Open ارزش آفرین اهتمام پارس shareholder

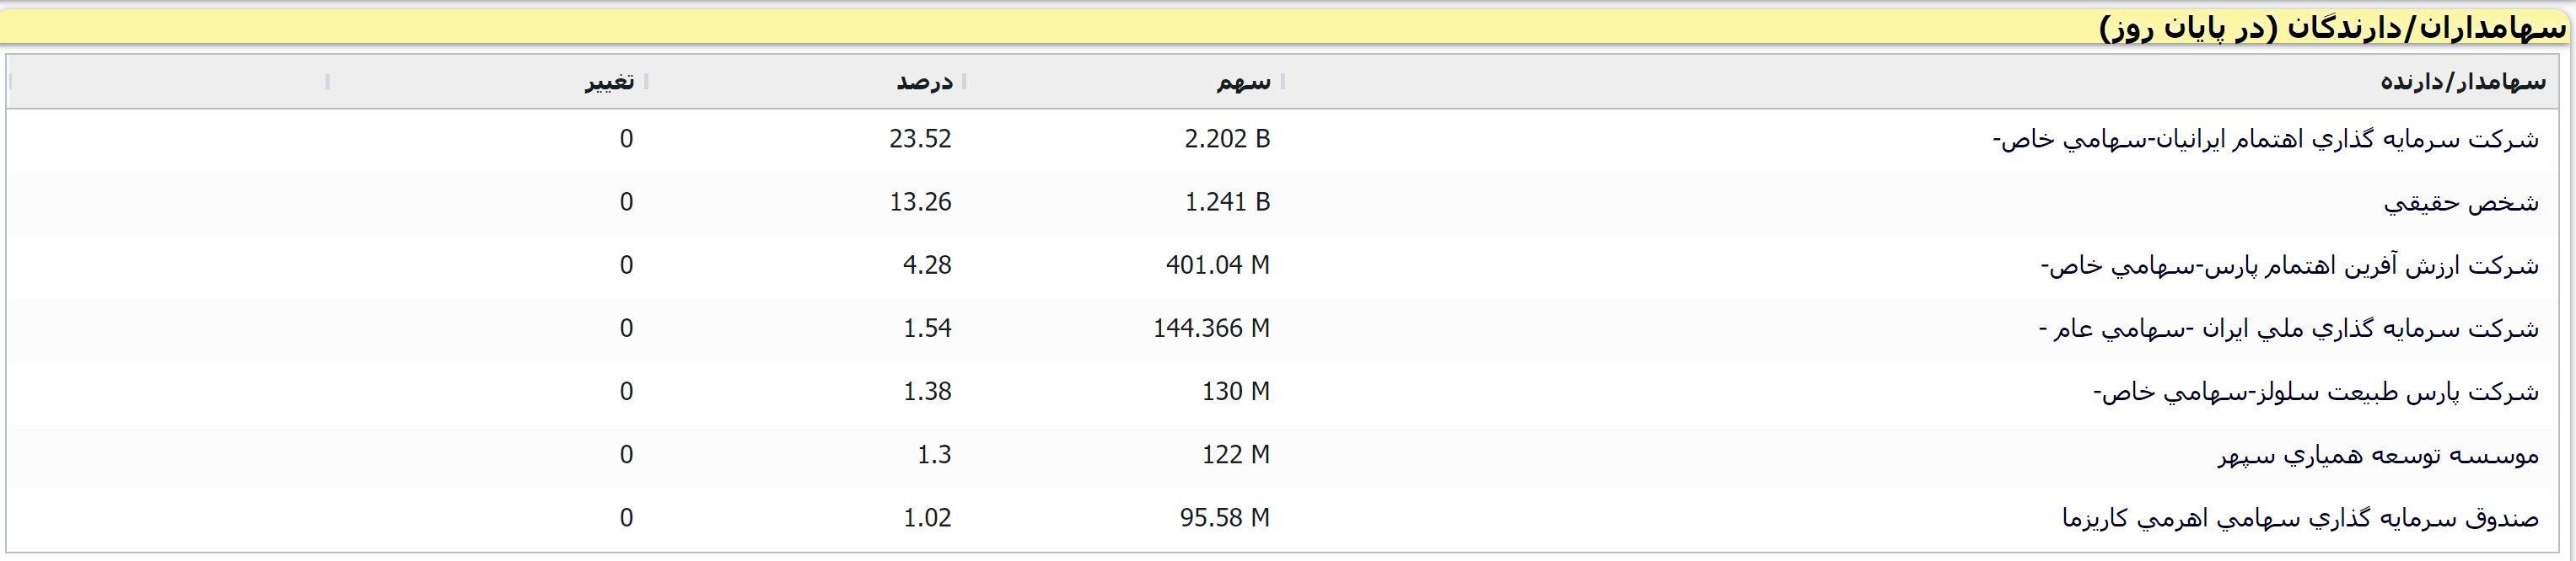coord(2289,265)
